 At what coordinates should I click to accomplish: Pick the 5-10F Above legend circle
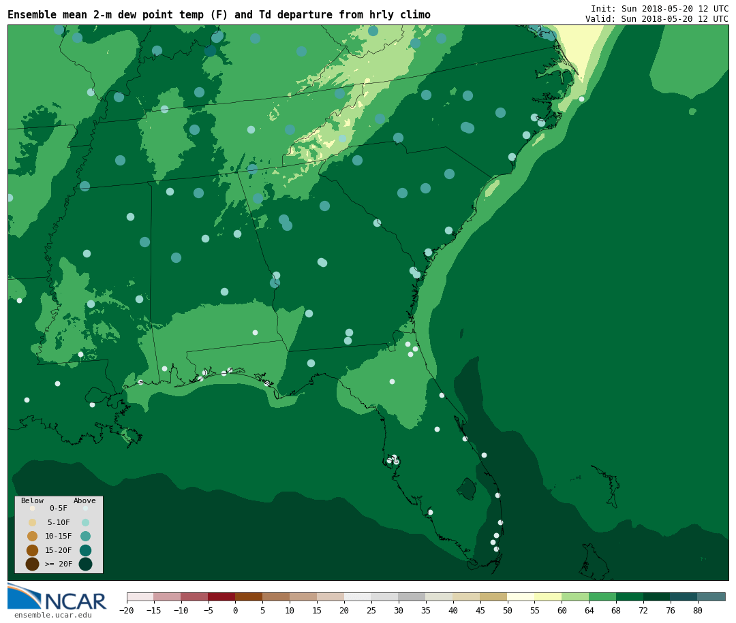85,522
